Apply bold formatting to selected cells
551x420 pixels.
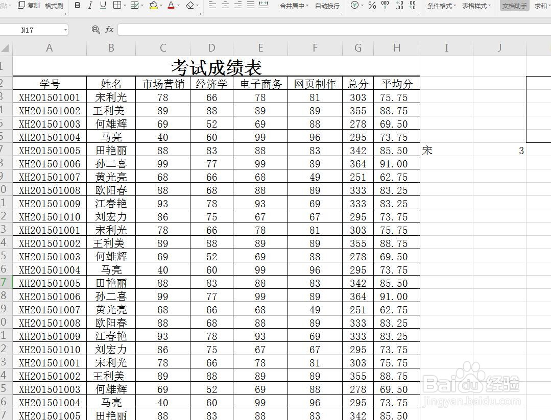click(77, 6)
